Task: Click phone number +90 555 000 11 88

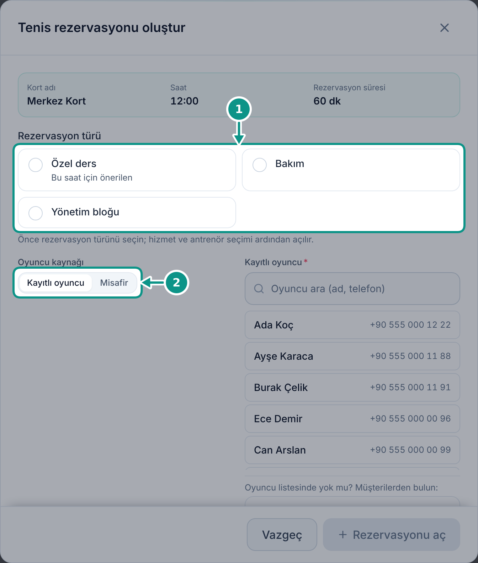Action: (410, 356)
